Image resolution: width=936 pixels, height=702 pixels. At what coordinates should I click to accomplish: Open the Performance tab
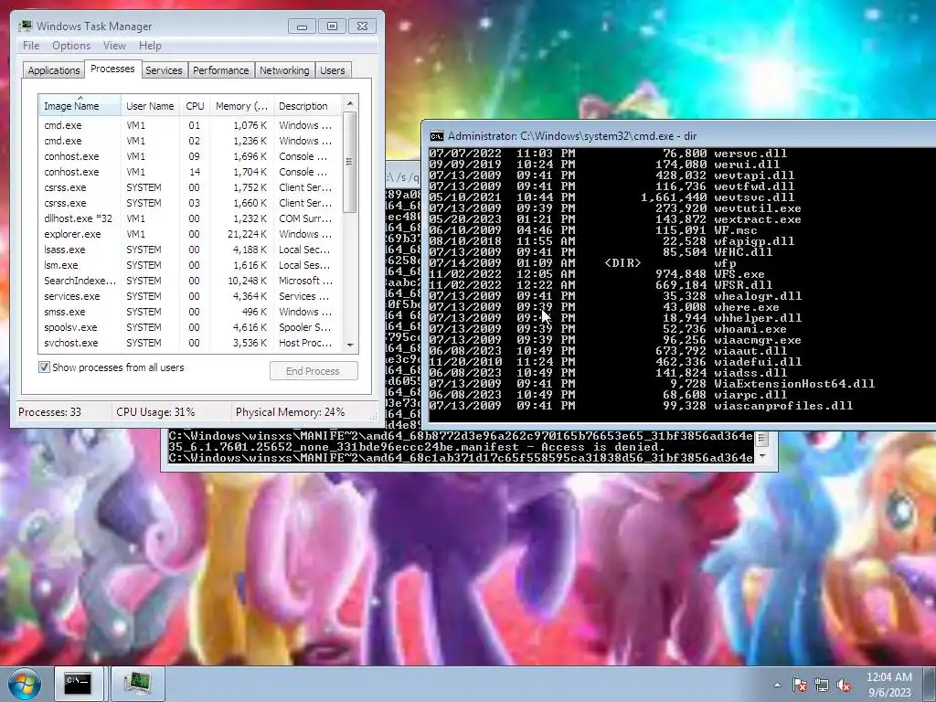point(221,70)
